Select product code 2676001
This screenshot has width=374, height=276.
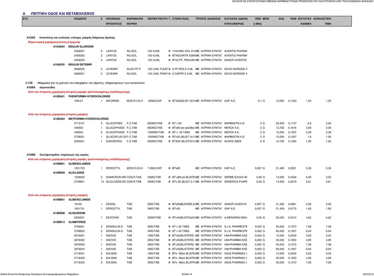pyautogui.click(x=79, y=236)
